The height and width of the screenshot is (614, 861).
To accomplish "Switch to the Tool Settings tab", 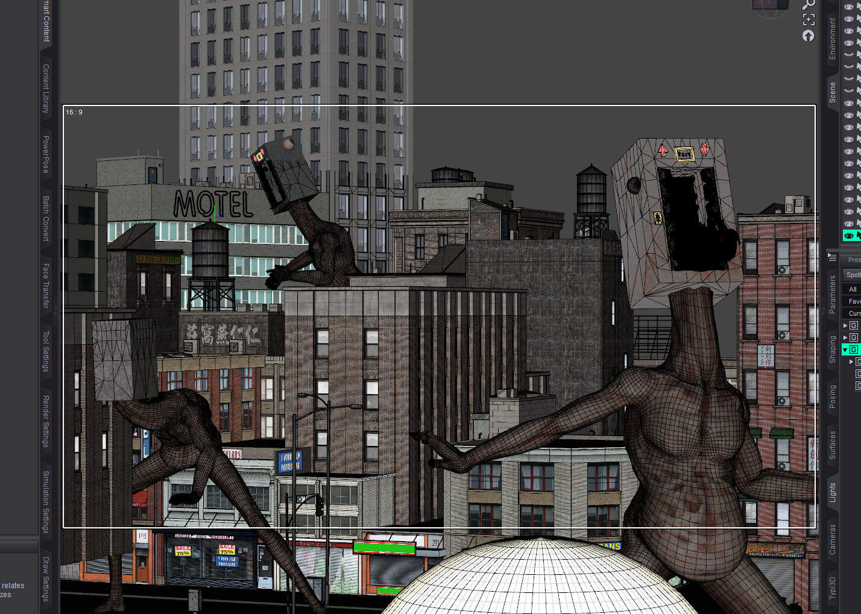I will (x=46, y=351).
